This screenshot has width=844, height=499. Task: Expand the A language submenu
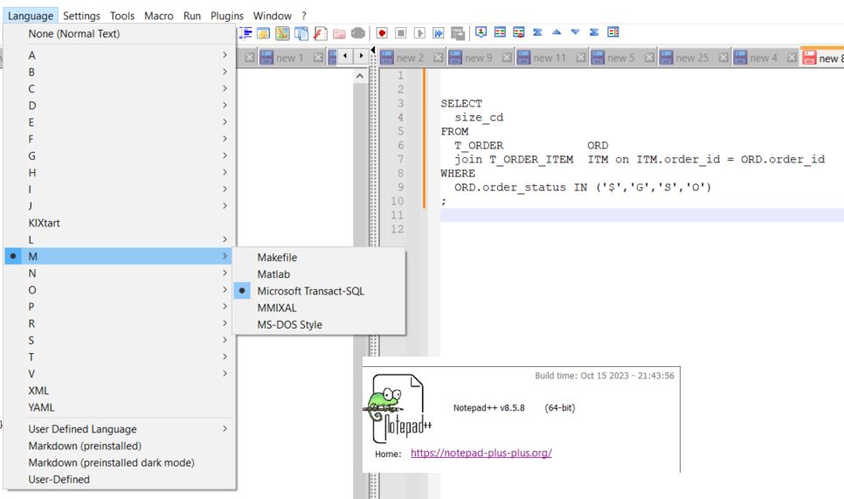tap(120, 55)
